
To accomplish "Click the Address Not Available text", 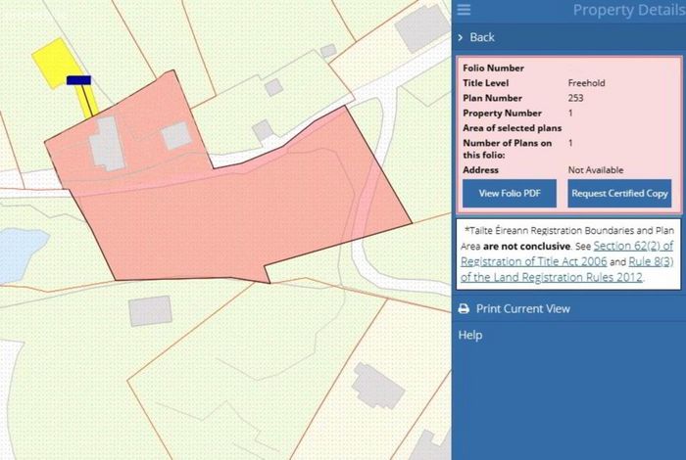I will pyautogui.click(x=596, y=170).
